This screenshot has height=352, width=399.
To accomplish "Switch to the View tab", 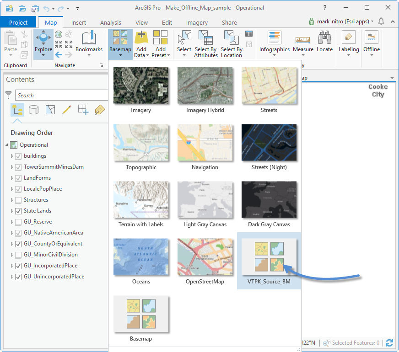I will coord(141,22).
